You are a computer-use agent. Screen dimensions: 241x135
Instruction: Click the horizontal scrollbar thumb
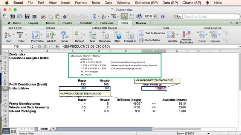177,129
